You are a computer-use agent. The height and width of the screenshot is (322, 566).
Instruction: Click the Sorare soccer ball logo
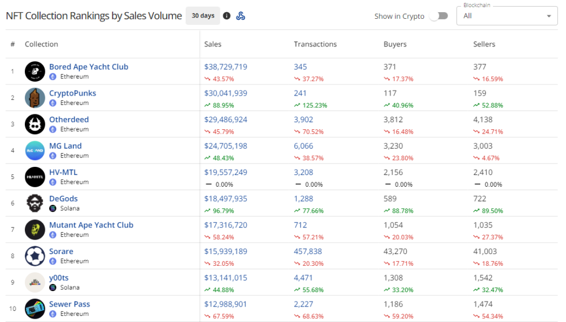click(35, 256)
